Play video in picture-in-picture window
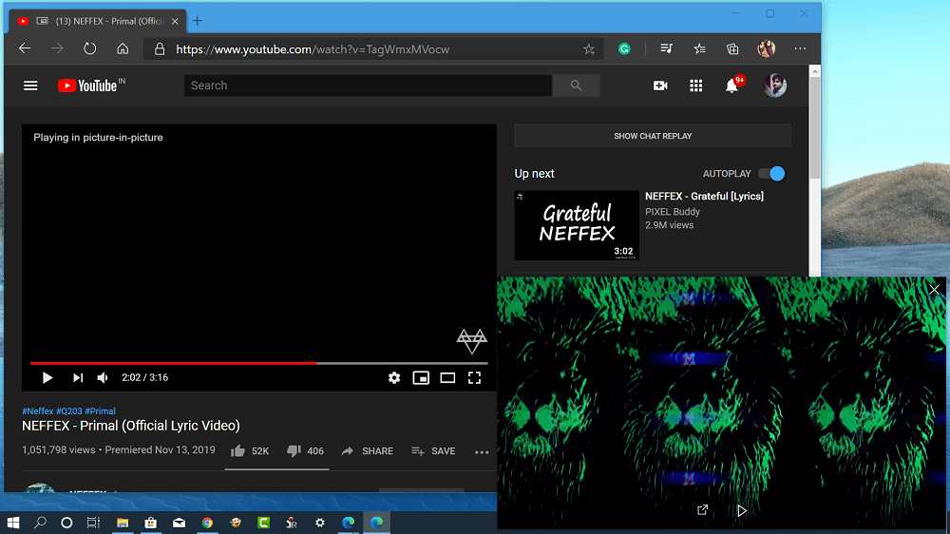Viewport: 950px width, 534px height. [742, 510]
